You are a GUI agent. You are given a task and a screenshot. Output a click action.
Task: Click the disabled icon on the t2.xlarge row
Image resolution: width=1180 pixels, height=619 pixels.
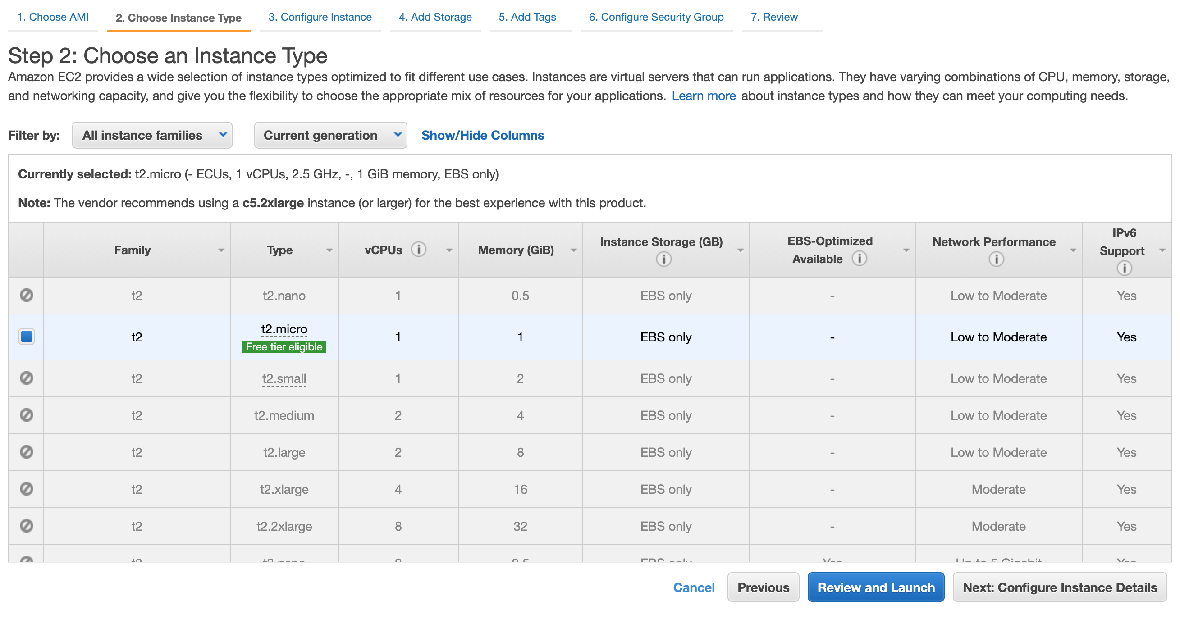click(x=26, y=489)
